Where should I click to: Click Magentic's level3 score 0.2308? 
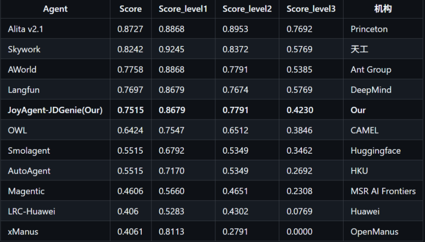pyautogui.click(x=300, y=191)
